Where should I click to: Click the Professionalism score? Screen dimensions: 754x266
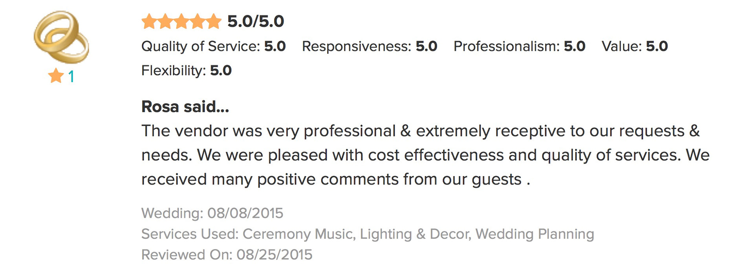575,46
